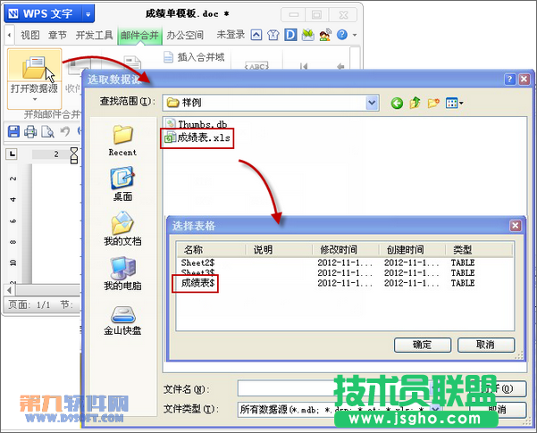537x433 pixels.
Task: Open the 开发工具 tab
Action: tap(94, 35)
